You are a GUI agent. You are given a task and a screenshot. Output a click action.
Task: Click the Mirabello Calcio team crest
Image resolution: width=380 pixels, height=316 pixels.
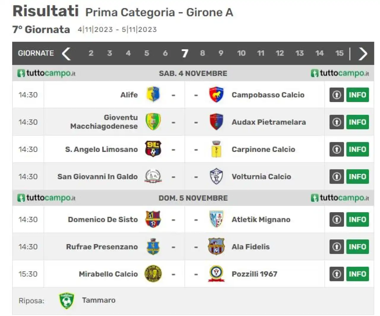(153, 274)
